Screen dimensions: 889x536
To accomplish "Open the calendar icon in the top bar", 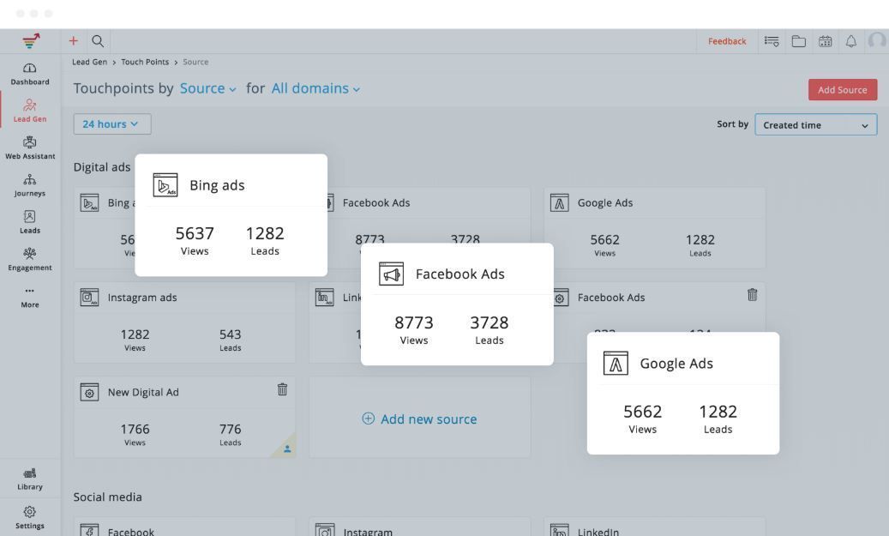I will [825, 40].
